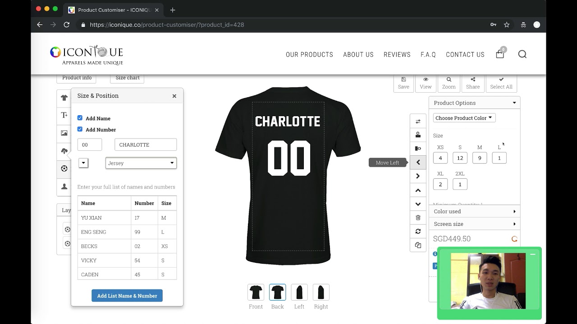Uncheck the Add Number checkbox
This screenshot has height=324, width=577.
point(80,129)
